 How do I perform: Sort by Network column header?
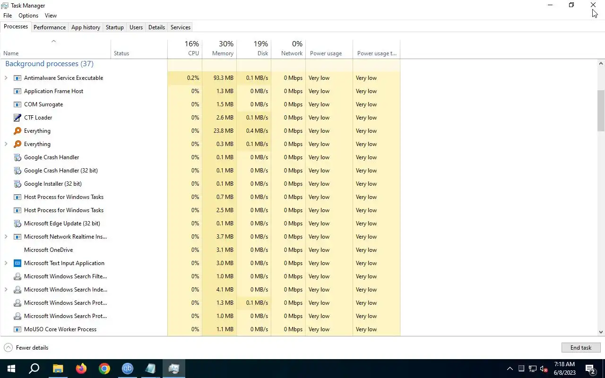[x=288, y=49]
